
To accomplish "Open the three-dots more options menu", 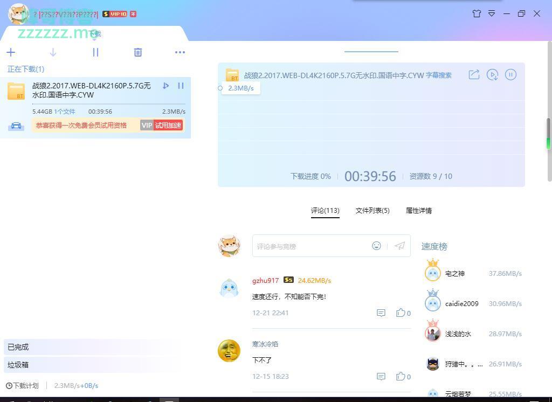I will click(x=180, y=52).
